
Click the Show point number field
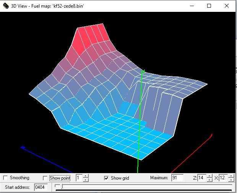point(78,178)
